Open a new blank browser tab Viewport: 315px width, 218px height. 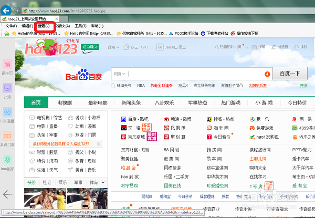pyautogui.click(x=64, y=19)
